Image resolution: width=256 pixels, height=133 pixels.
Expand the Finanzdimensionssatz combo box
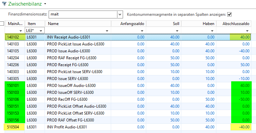(x=120, y=14)
